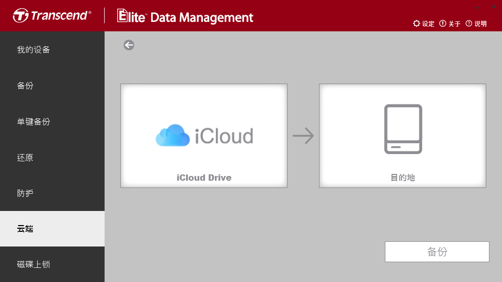Click the back arrow icon
502x282 pixels.
[x=129, y=45]
